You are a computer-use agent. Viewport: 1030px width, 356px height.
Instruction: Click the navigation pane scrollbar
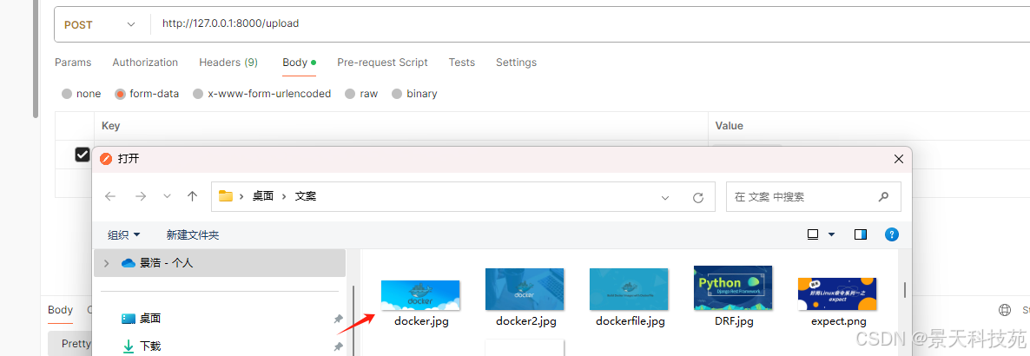pyautogui.click(x=354, y=320)
